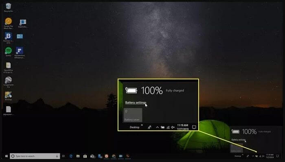Click the muted volume icon in tray
The image size is (285, 162).
tap(263, 156)
